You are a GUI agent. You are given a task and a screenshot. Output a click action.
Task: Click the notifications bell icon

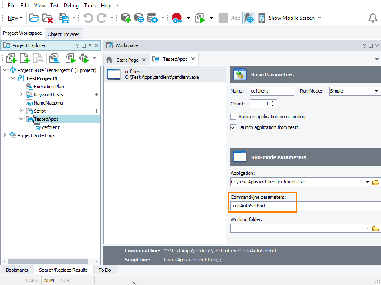(372, 18)
